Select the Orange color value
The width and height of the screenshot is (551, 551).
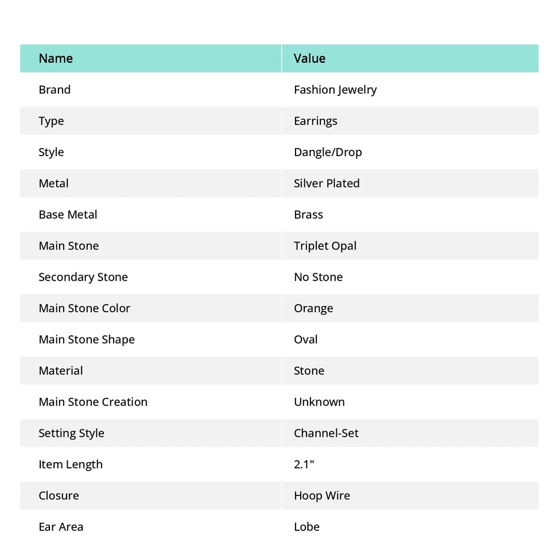pyautogui.click(x=313, y=308)
